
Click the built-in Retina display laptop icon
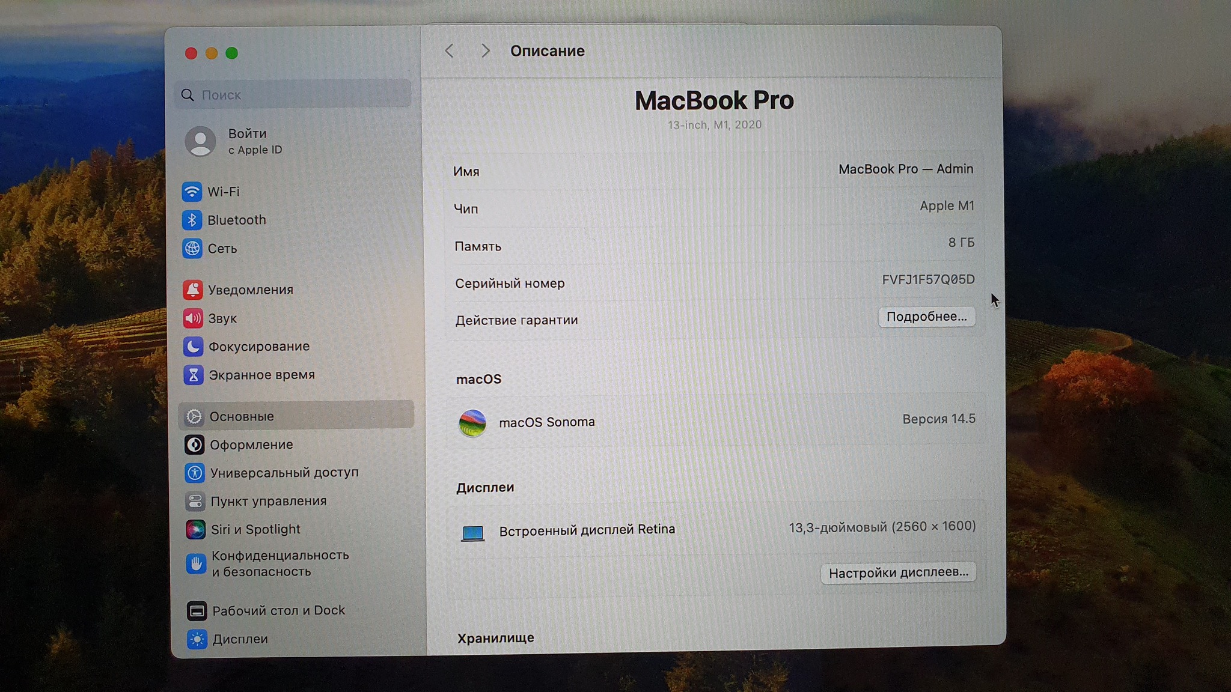click(472, 532)
